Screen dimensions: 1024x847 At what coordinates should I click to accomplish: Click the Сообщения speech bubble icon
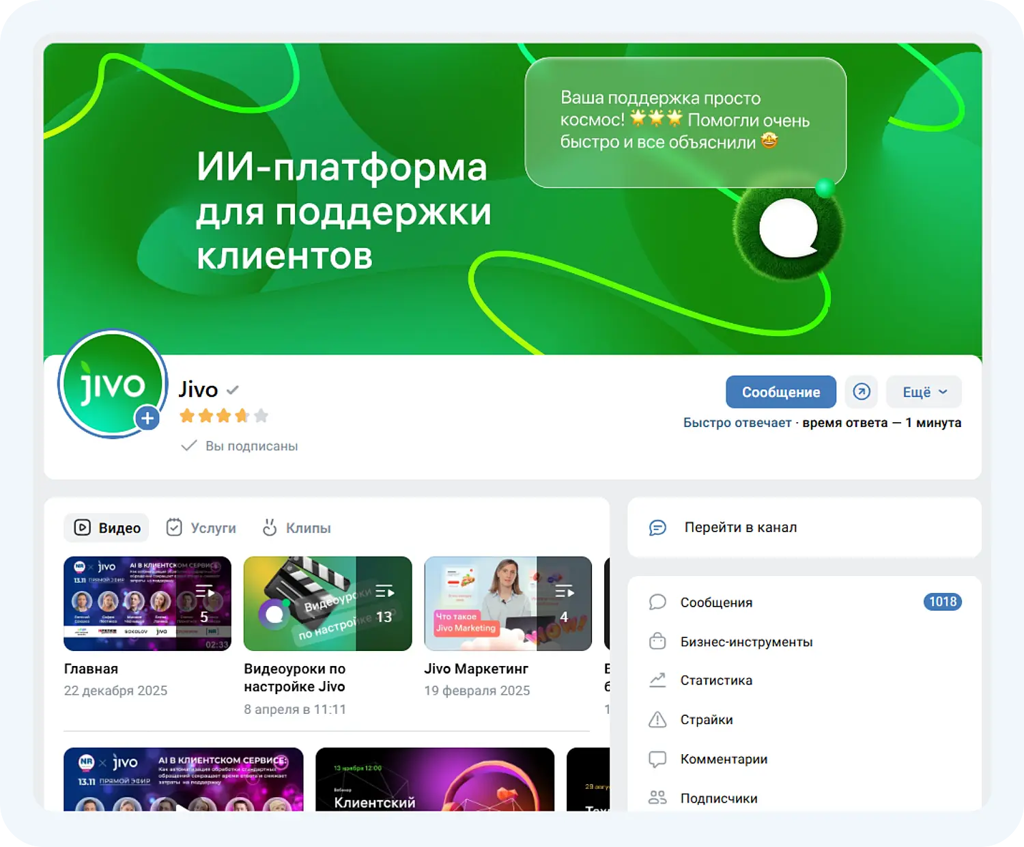[657, 602]
